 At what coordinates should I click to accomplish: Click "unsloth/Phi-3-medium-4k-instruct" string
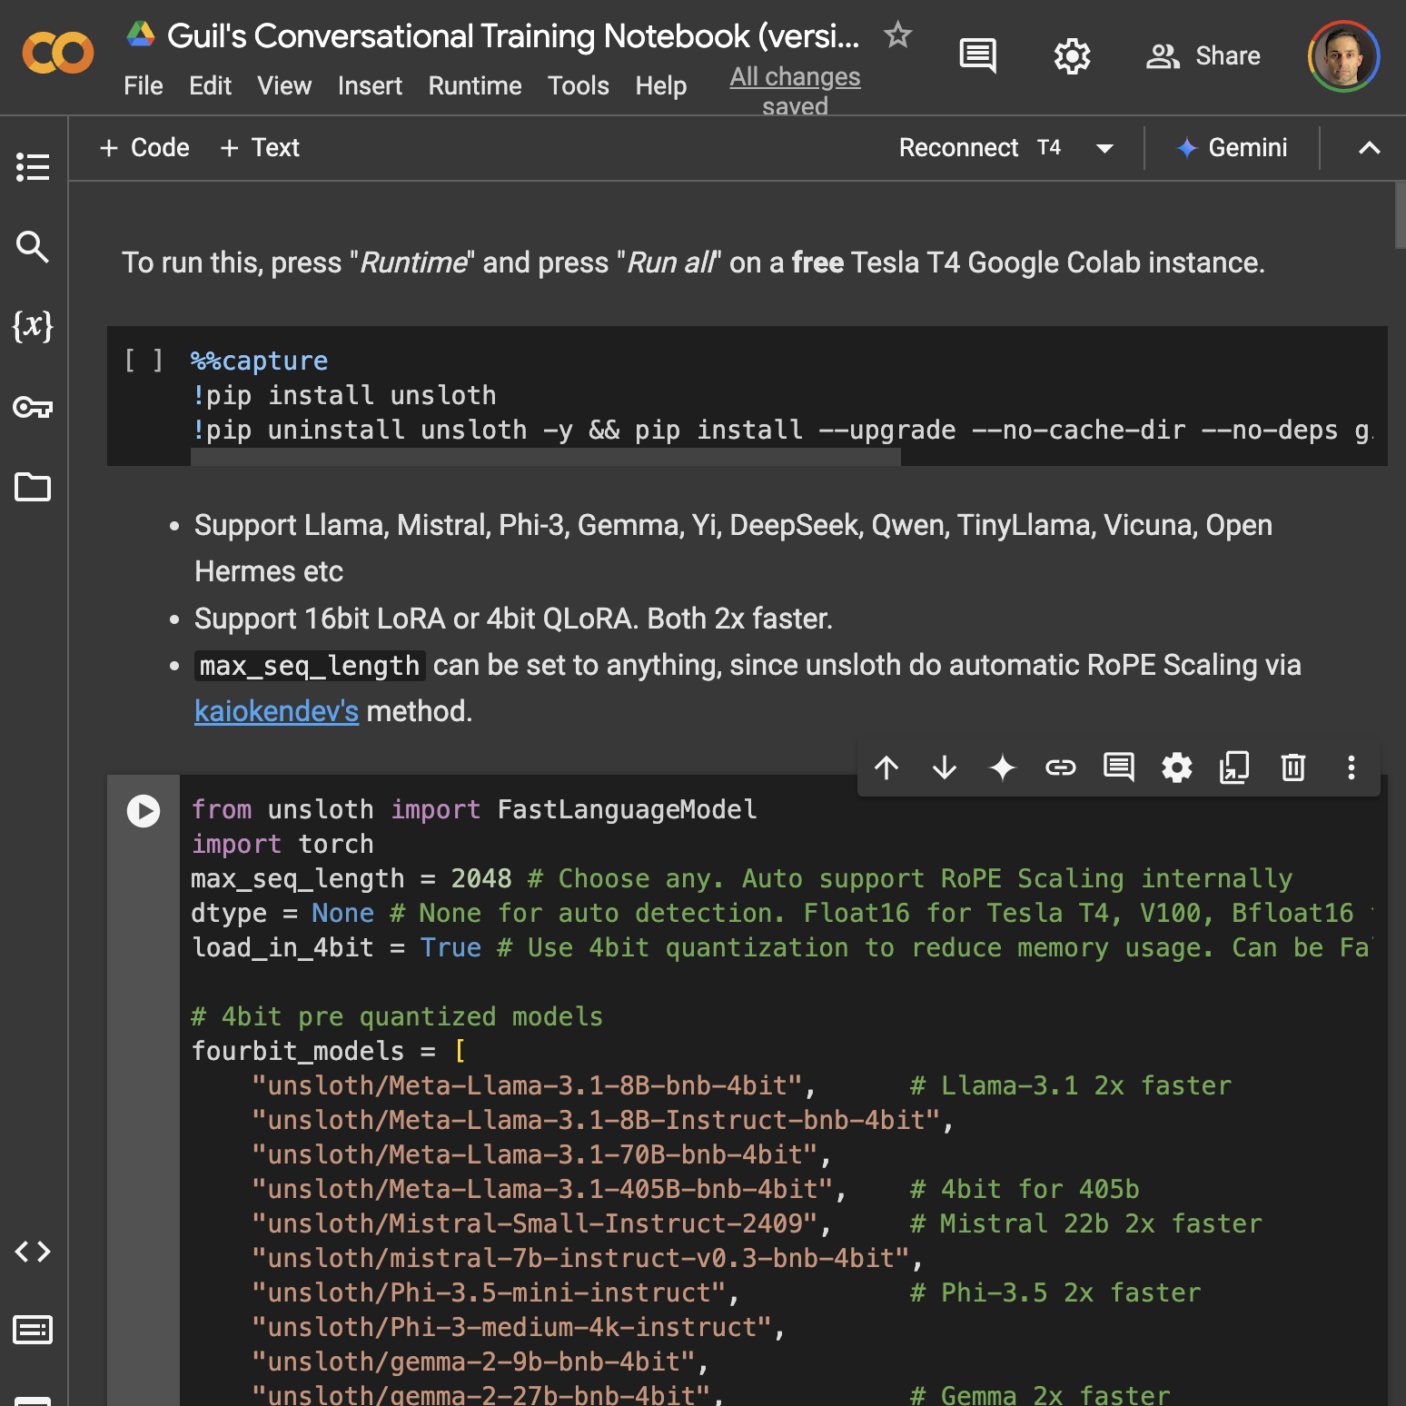click(512, 1327)
